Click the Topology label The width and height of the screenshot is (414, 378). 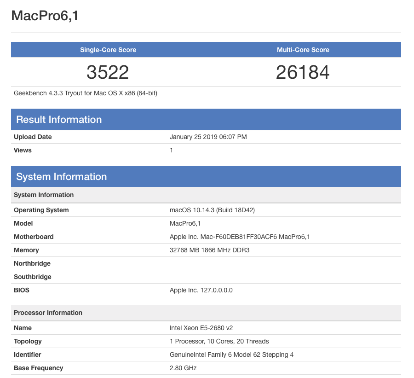pyautogui.click(x=28, y=342)
